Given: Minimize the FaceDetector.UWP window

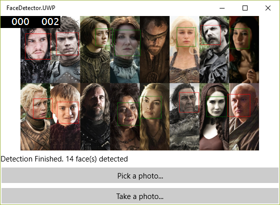Looking at the screenshot, I should (222, 8).
